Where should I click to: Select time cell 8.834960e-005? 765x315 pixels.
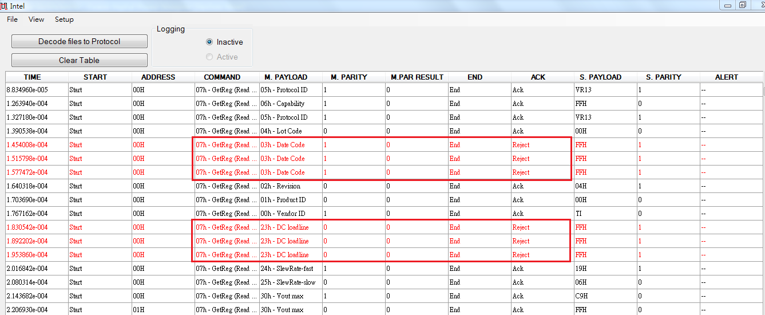37,90
